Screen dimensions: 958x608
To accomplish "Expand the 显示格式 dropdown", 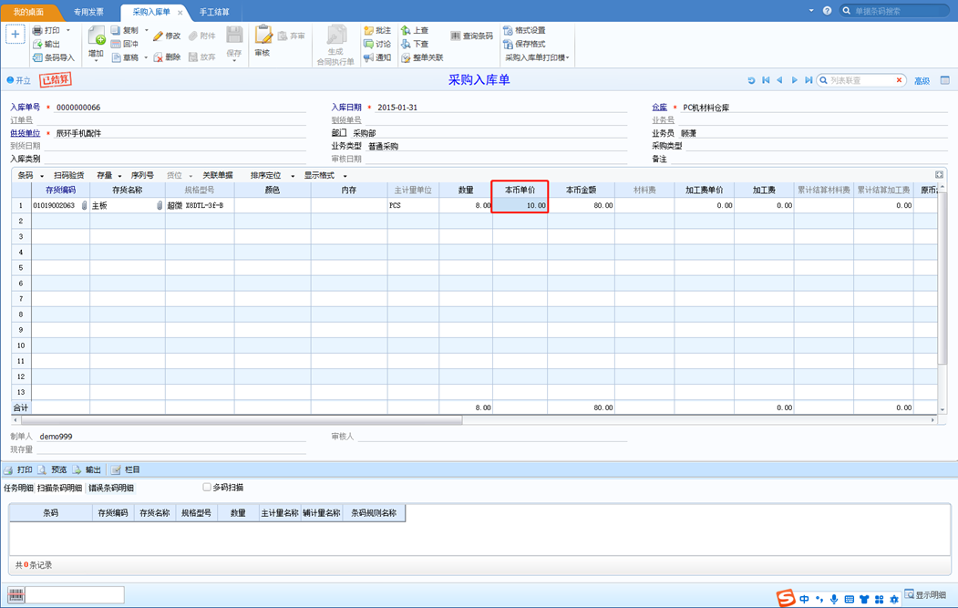I will (x=345, y=176).
